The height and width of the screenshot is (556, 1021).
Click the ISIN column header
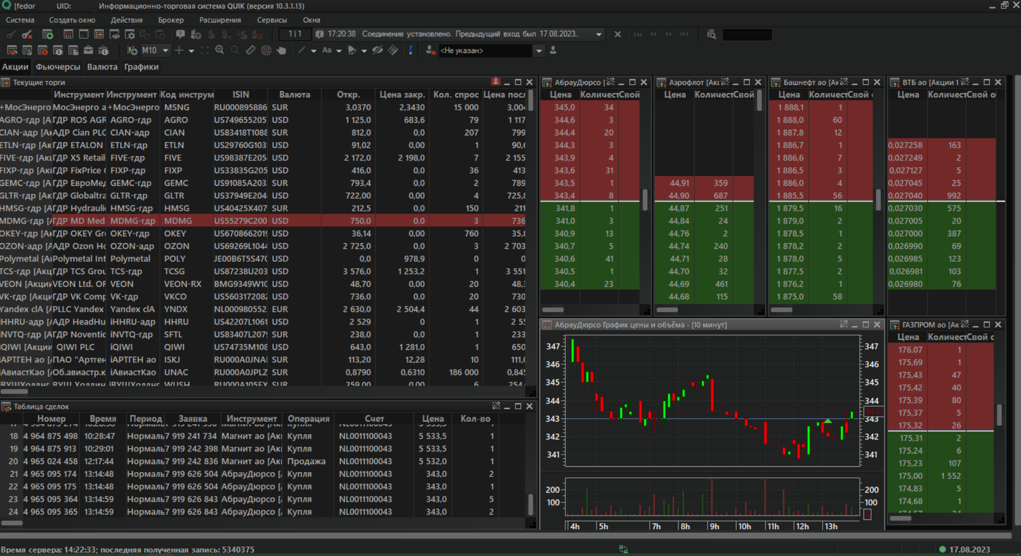[x=241, y=95]
